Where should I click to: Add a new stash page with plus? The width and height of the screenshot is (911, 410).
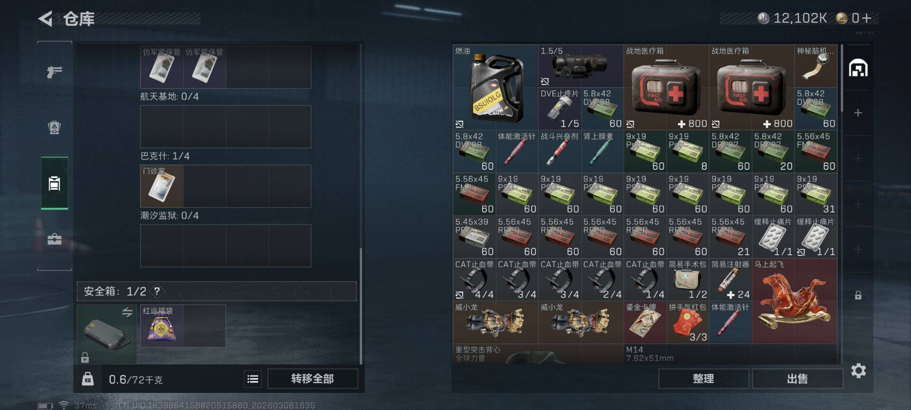tap(858, 113)
